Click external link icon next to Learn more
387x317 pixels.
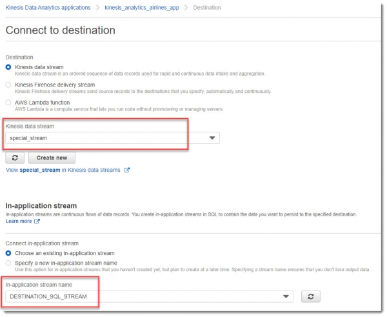pos(37,221)
